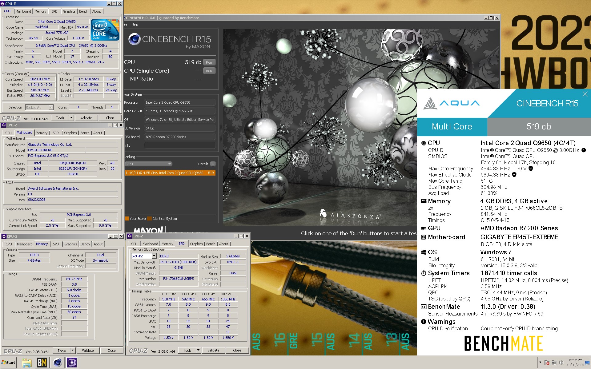Open the Action Center flag tray icon
Viewport: 591px width, 369px height.
pyautogui.click(x=547, y=363)
